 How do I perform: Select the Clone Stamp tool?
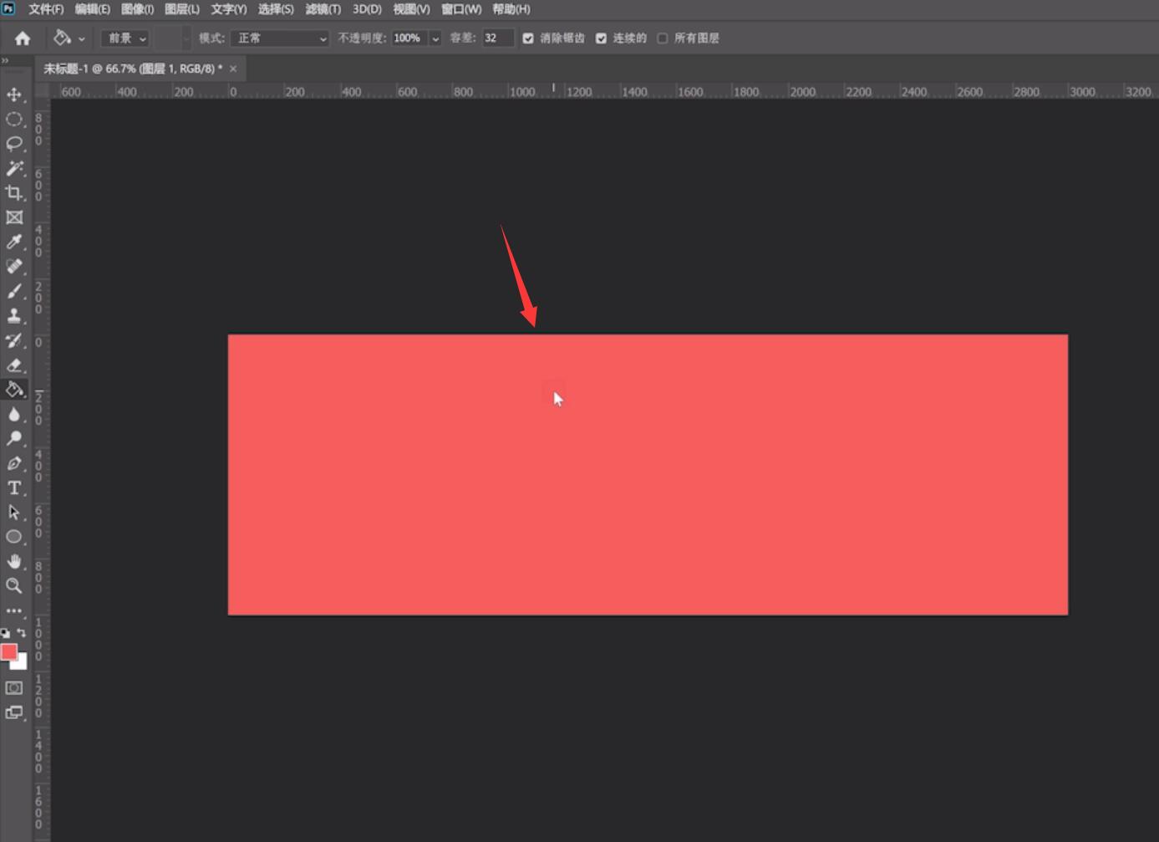pyautogui.click(x=14, y=316)
